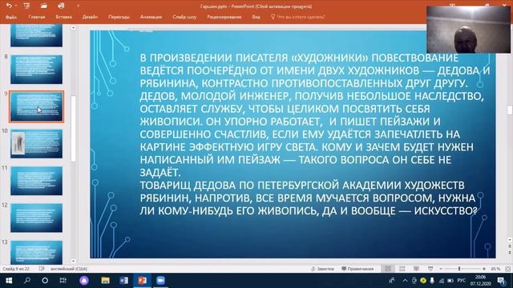Toggle the Заметки notes pane button
Screen dimensions: 513x288
pyautogui.click(x=322, y=269)
